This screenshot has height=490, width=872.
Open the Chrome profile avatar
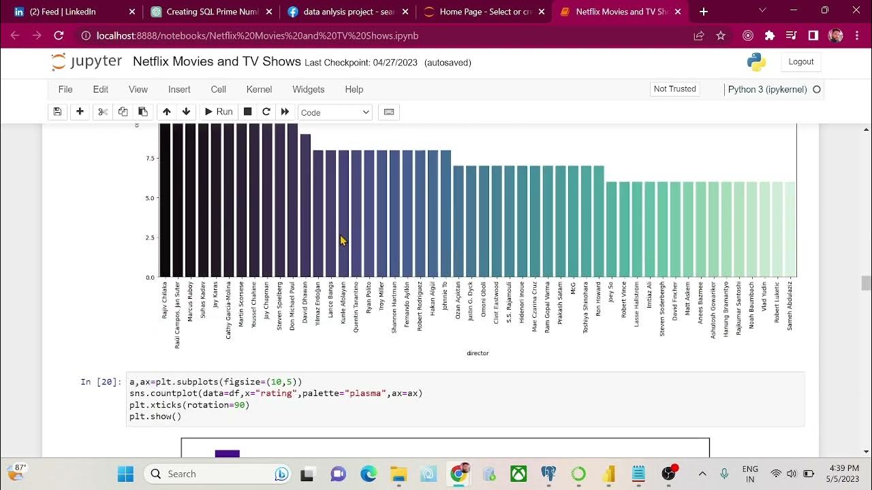tap(836, 35)
